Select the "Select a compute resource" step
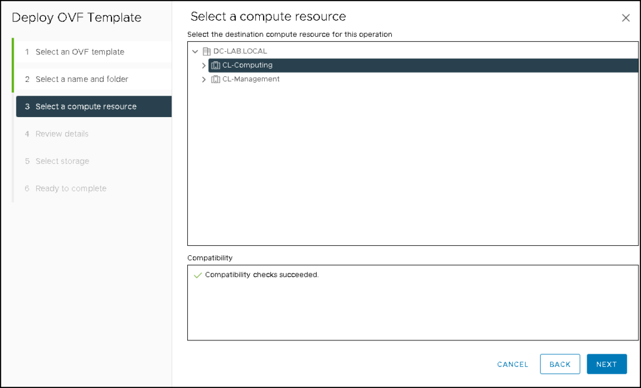This screenshot has width=641, height=388. coord(87,106)
